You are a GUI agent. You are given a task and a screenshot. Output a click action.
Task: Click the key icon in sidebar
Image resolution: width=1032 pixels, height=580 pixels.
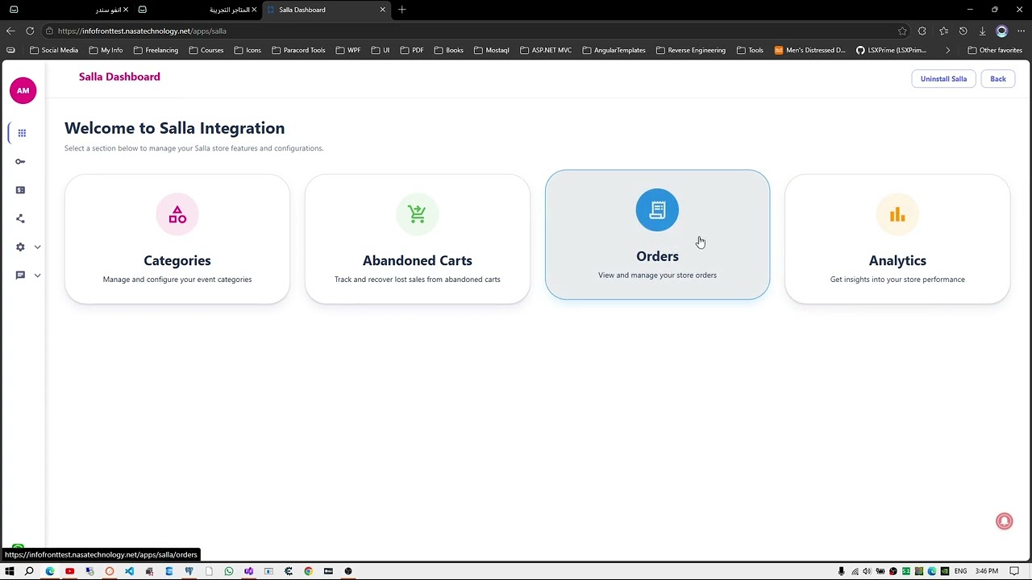coord(20,162)
